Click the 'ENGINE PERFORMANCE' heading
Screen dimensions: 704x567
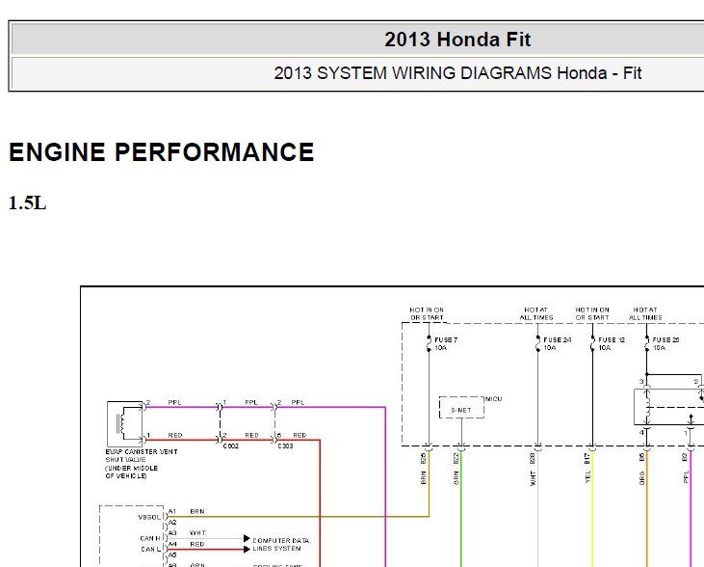[x=161, y=152]
